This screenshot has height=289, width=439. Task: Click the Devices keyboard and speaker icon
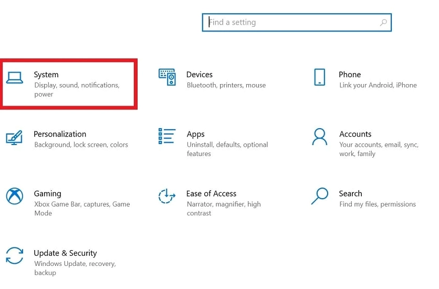(x=167, y=77)
